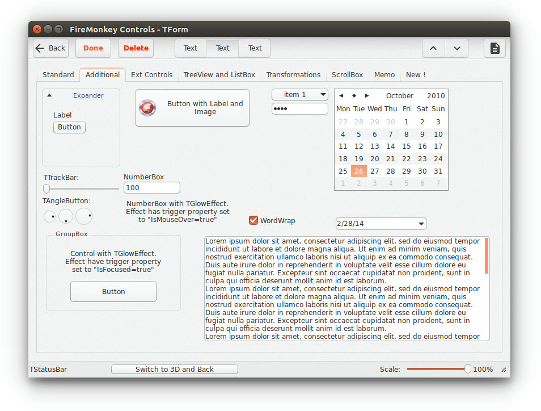Image resolution: width=541 pixels, height=411 pixels.
Task: Open the item 1 combo box
Action: point(300,95)
